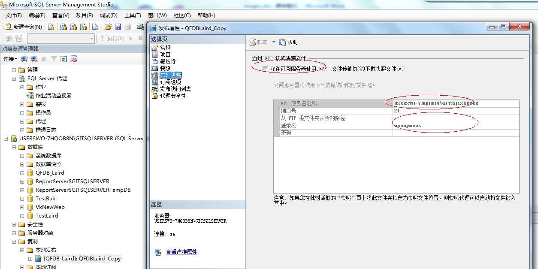Click the Print icon in the toolbar
This screenshot has height=269, width=538.
[127, 27]
